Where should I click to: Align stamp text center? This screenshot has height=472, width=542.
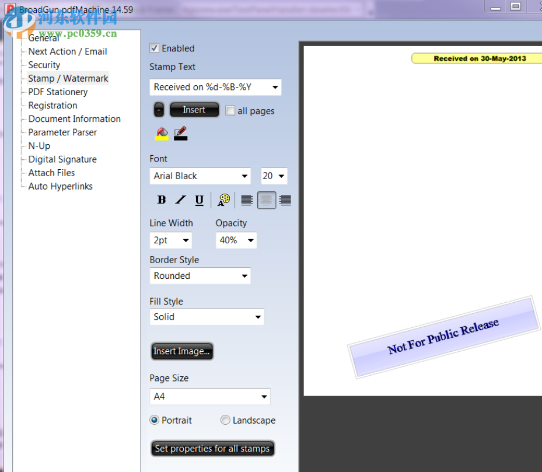click(267, 200)
